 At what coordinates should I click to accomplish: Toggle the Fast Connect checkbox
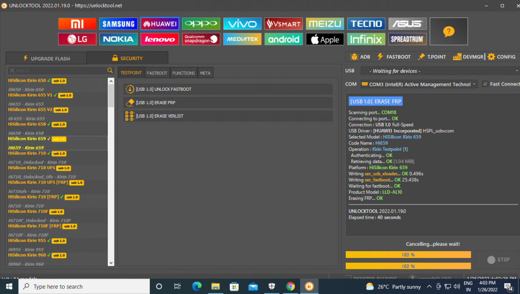[x=485, y=84]
